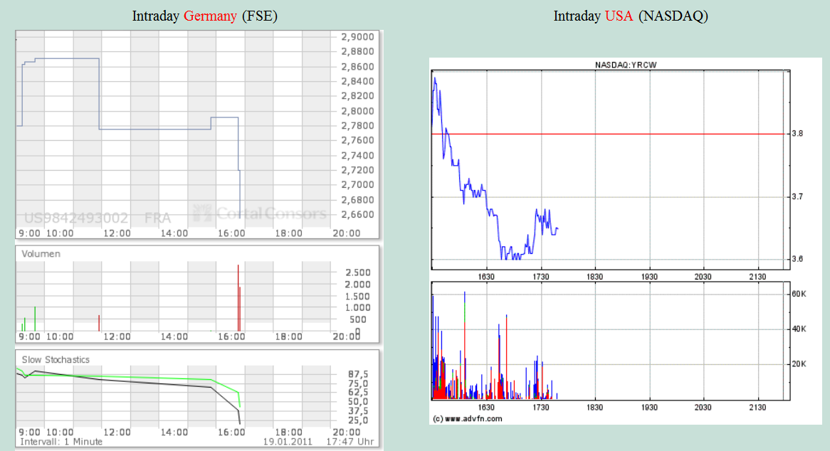Click the 2.500 volume axis label

click(x=358, y=273)
